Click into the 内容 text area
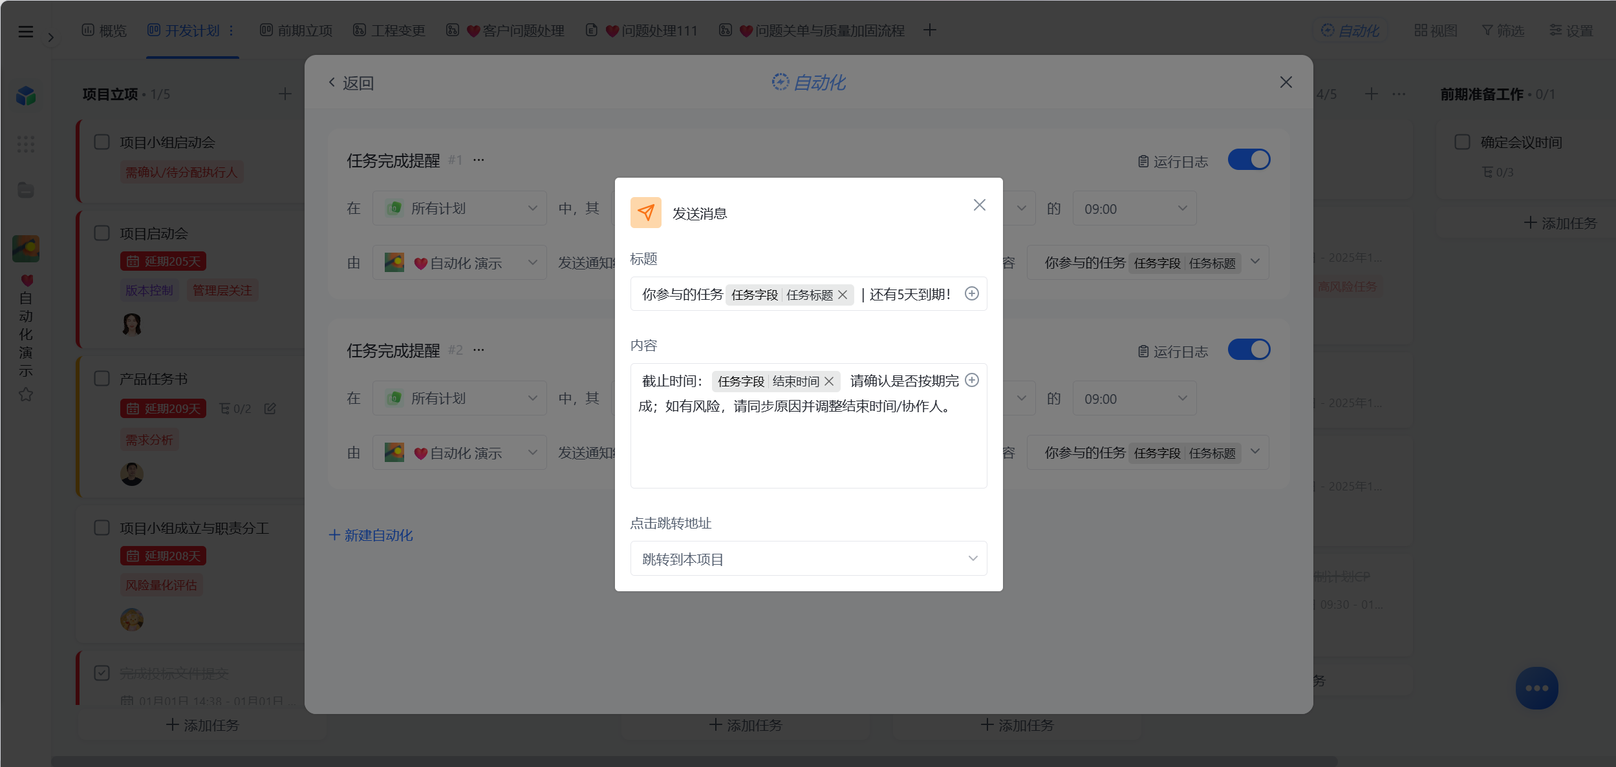Viewport: 1616px width, 767px height. (808, 426)
